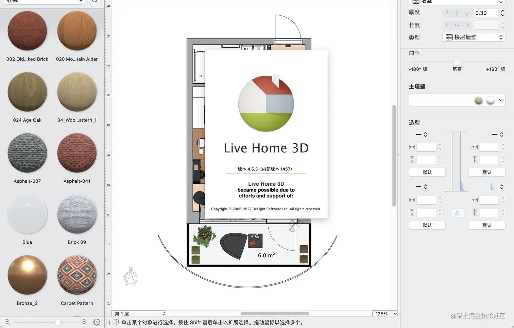
Task: Click the upper-right 默认 button in 造型
Action: tap(487, 172)
